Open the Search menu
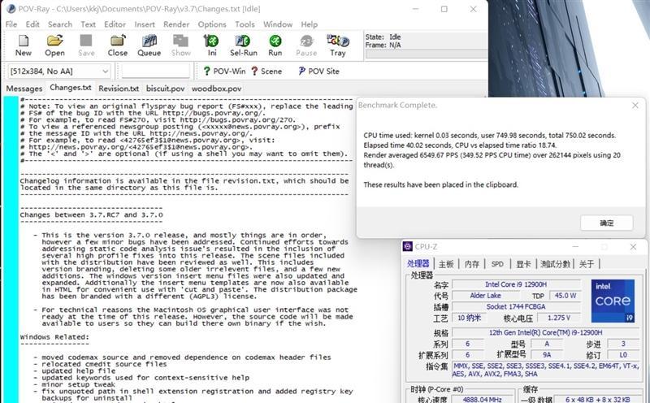This screenshot has width=650, height=403. [x=59, y=24]
